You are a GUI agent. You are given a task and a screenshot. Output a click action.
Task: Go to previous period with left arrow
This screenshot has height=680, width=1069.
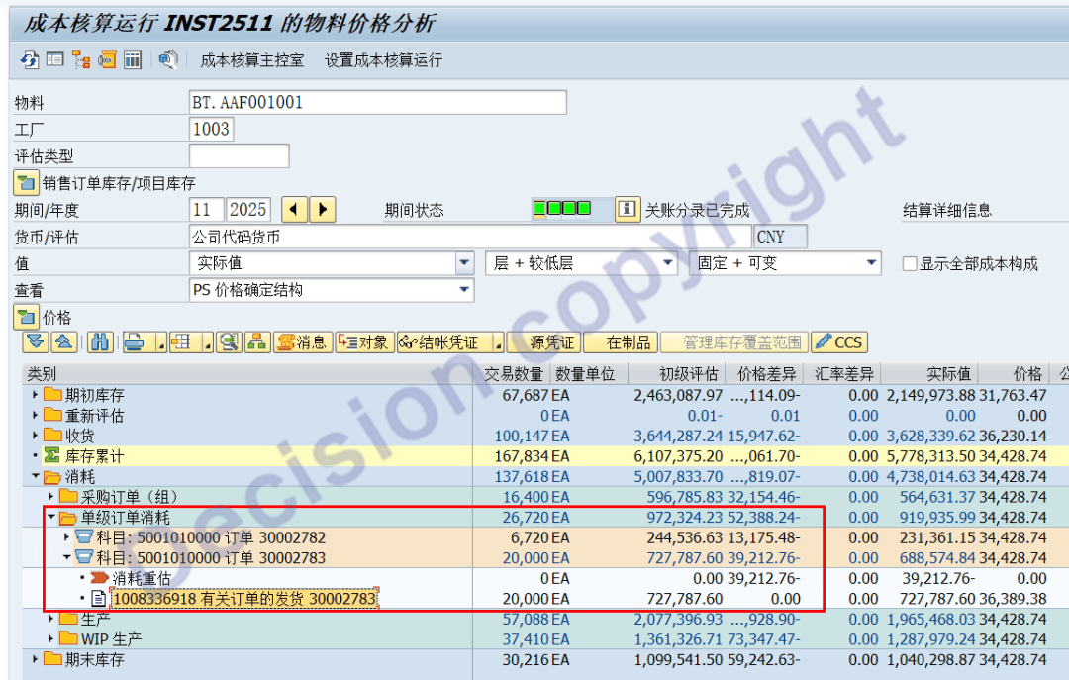[x=294, y=210]
